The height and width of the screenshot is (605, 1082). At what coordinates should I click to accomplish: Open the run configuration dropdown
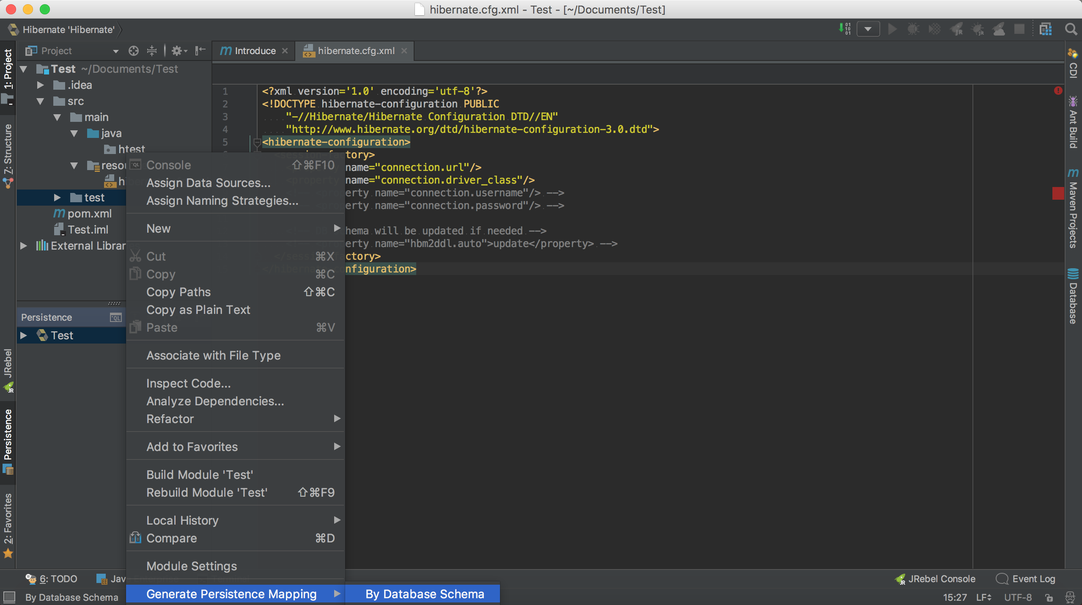[x=868, y=29]
